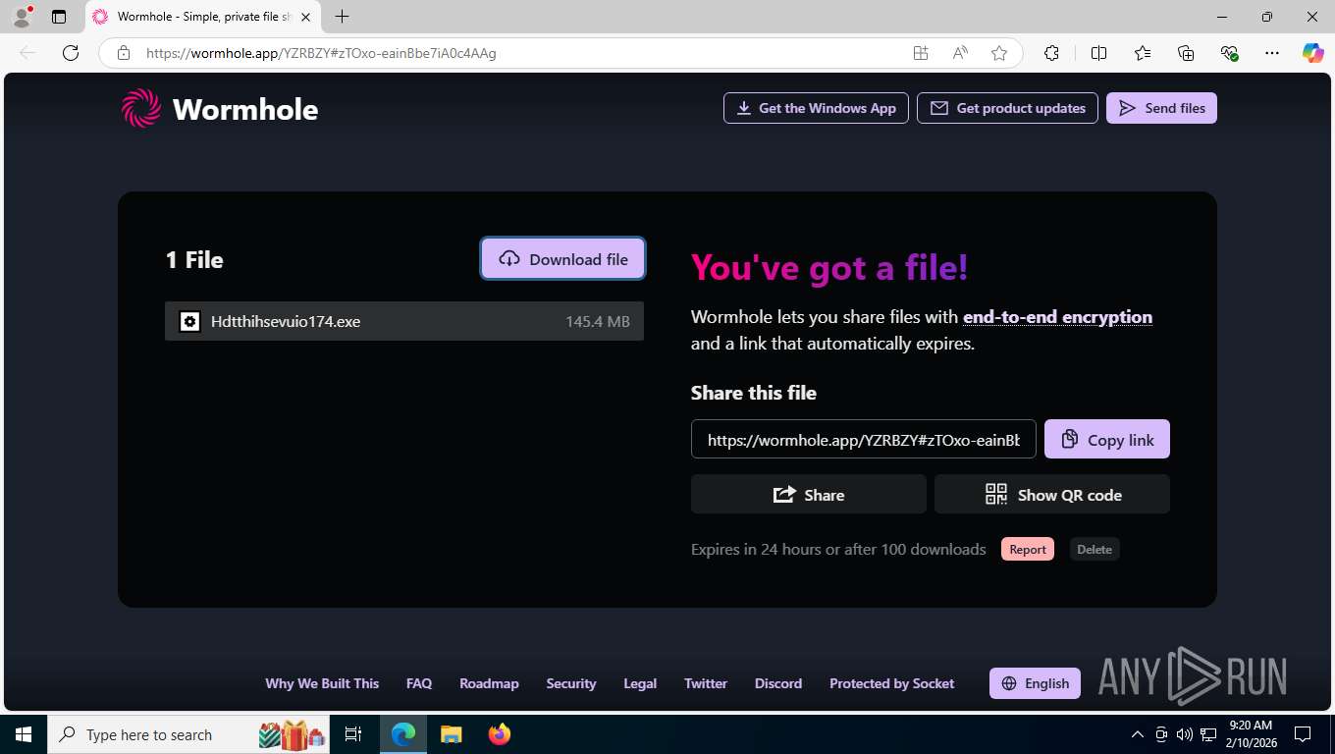Add page to favorites star
The height and width of the screenshot is (754, 1335).
[x=999, y=53]
